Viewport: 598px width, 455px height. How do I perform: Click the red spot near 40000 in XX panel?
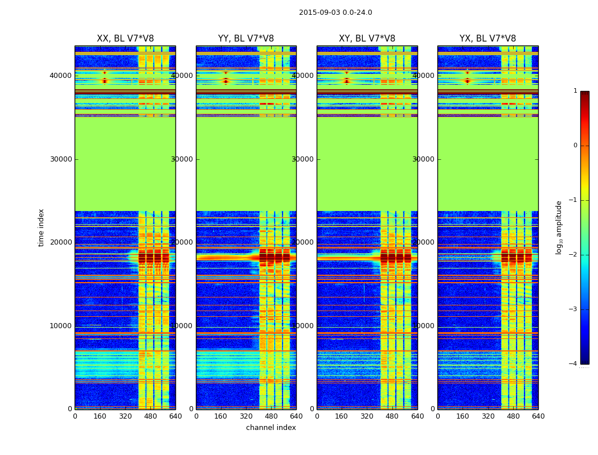click(x=104, y=81)
